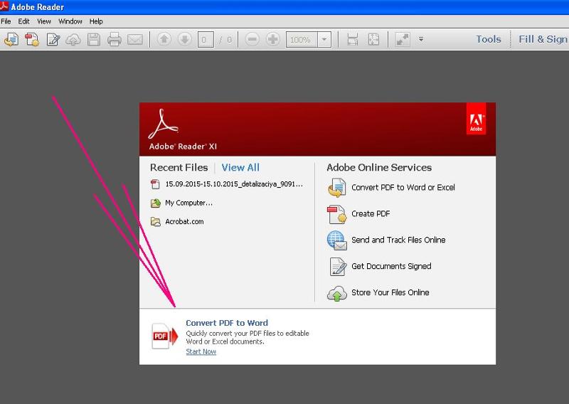Open the Tools pane
Screen dimensions: 569x404
point(489,39)
